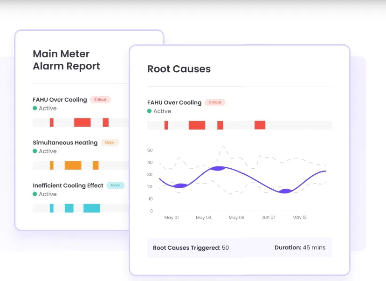This screenshot has height=281, width=386.
Task: Click the Critical badge in the Root Causes card
Action: [214, 103]
